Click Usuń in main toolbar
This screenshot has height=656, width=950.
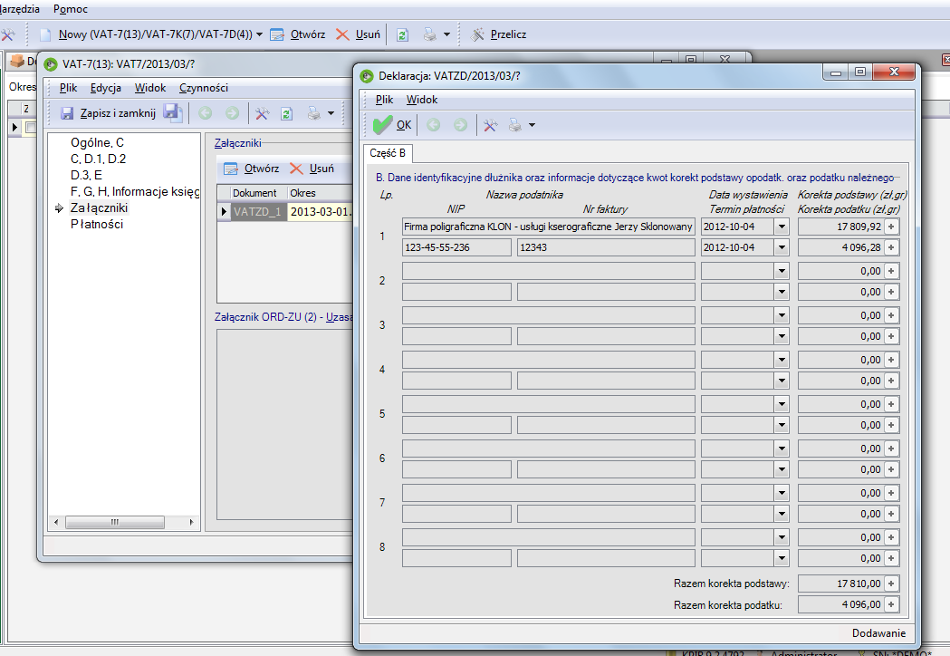coord(358,34)
